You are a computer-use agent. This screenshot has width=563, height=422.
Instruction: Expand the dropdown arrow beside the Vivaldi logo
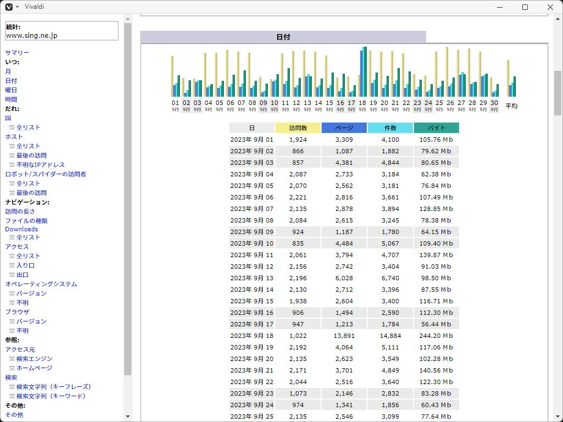click(18, 7)
